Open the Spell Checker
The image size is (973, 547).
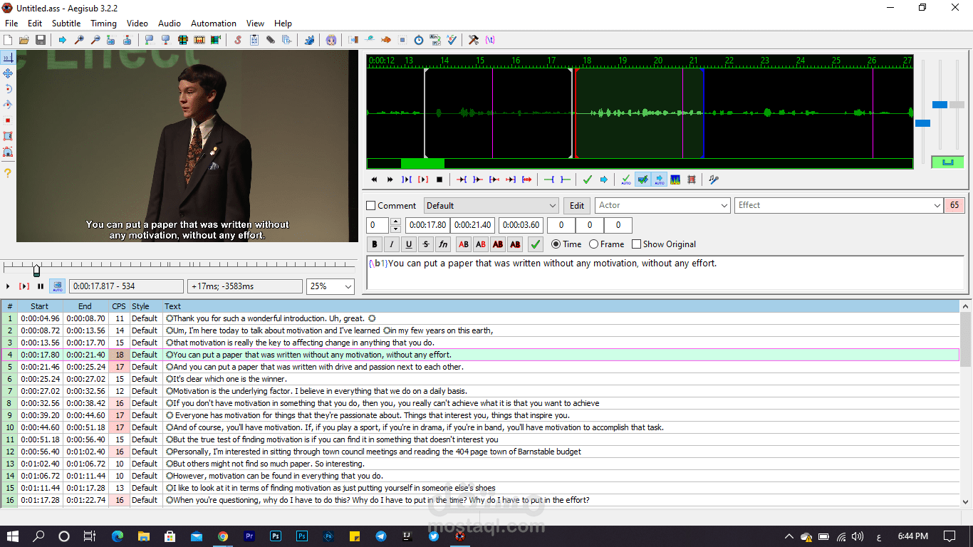(x=452, y=40)
